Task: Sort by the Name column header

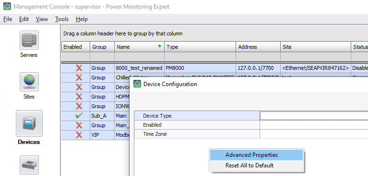Action: tap(140, 47)
